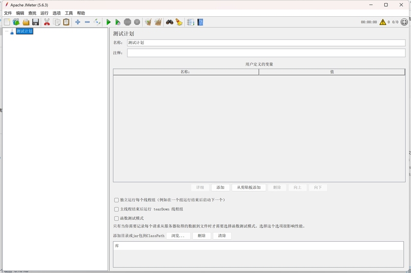Start the test with green play icon
Image resolution: width=411 pixels, height=273 pixels.
pyautogui.click(x=108, y=22)
